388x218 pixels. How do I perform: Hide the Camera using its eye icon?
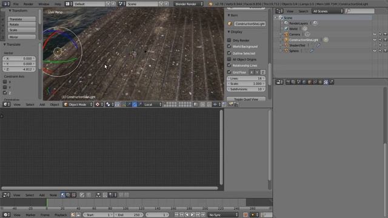375,35
